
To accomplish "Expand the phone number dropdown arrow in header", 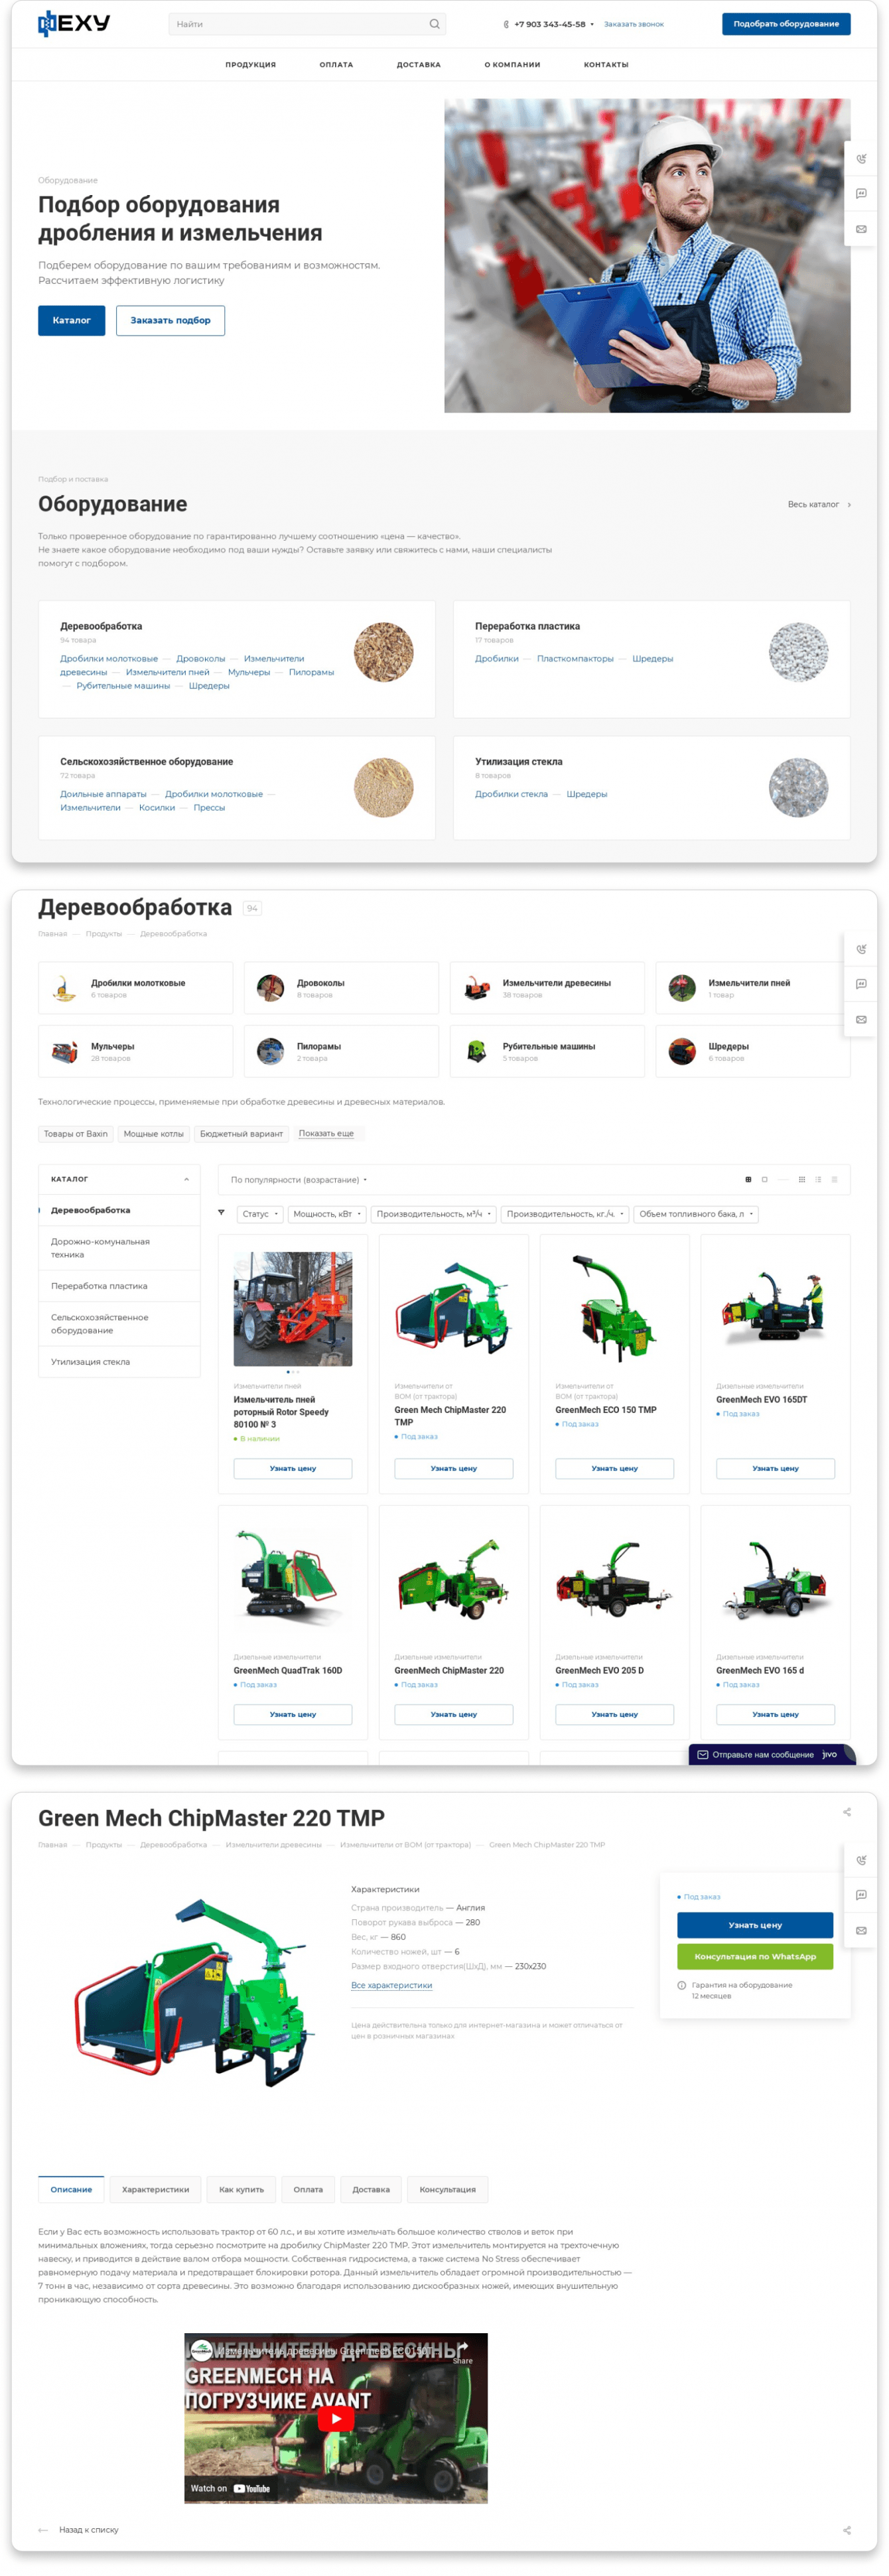I will coord(592,24).
